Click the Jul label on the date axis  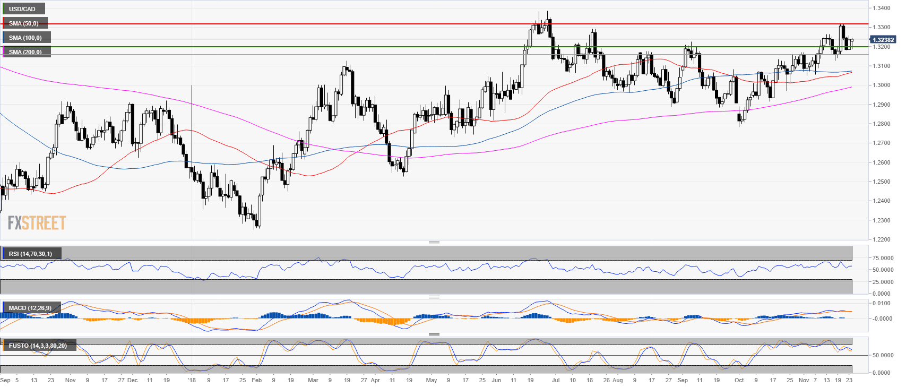tap(556, 380)
